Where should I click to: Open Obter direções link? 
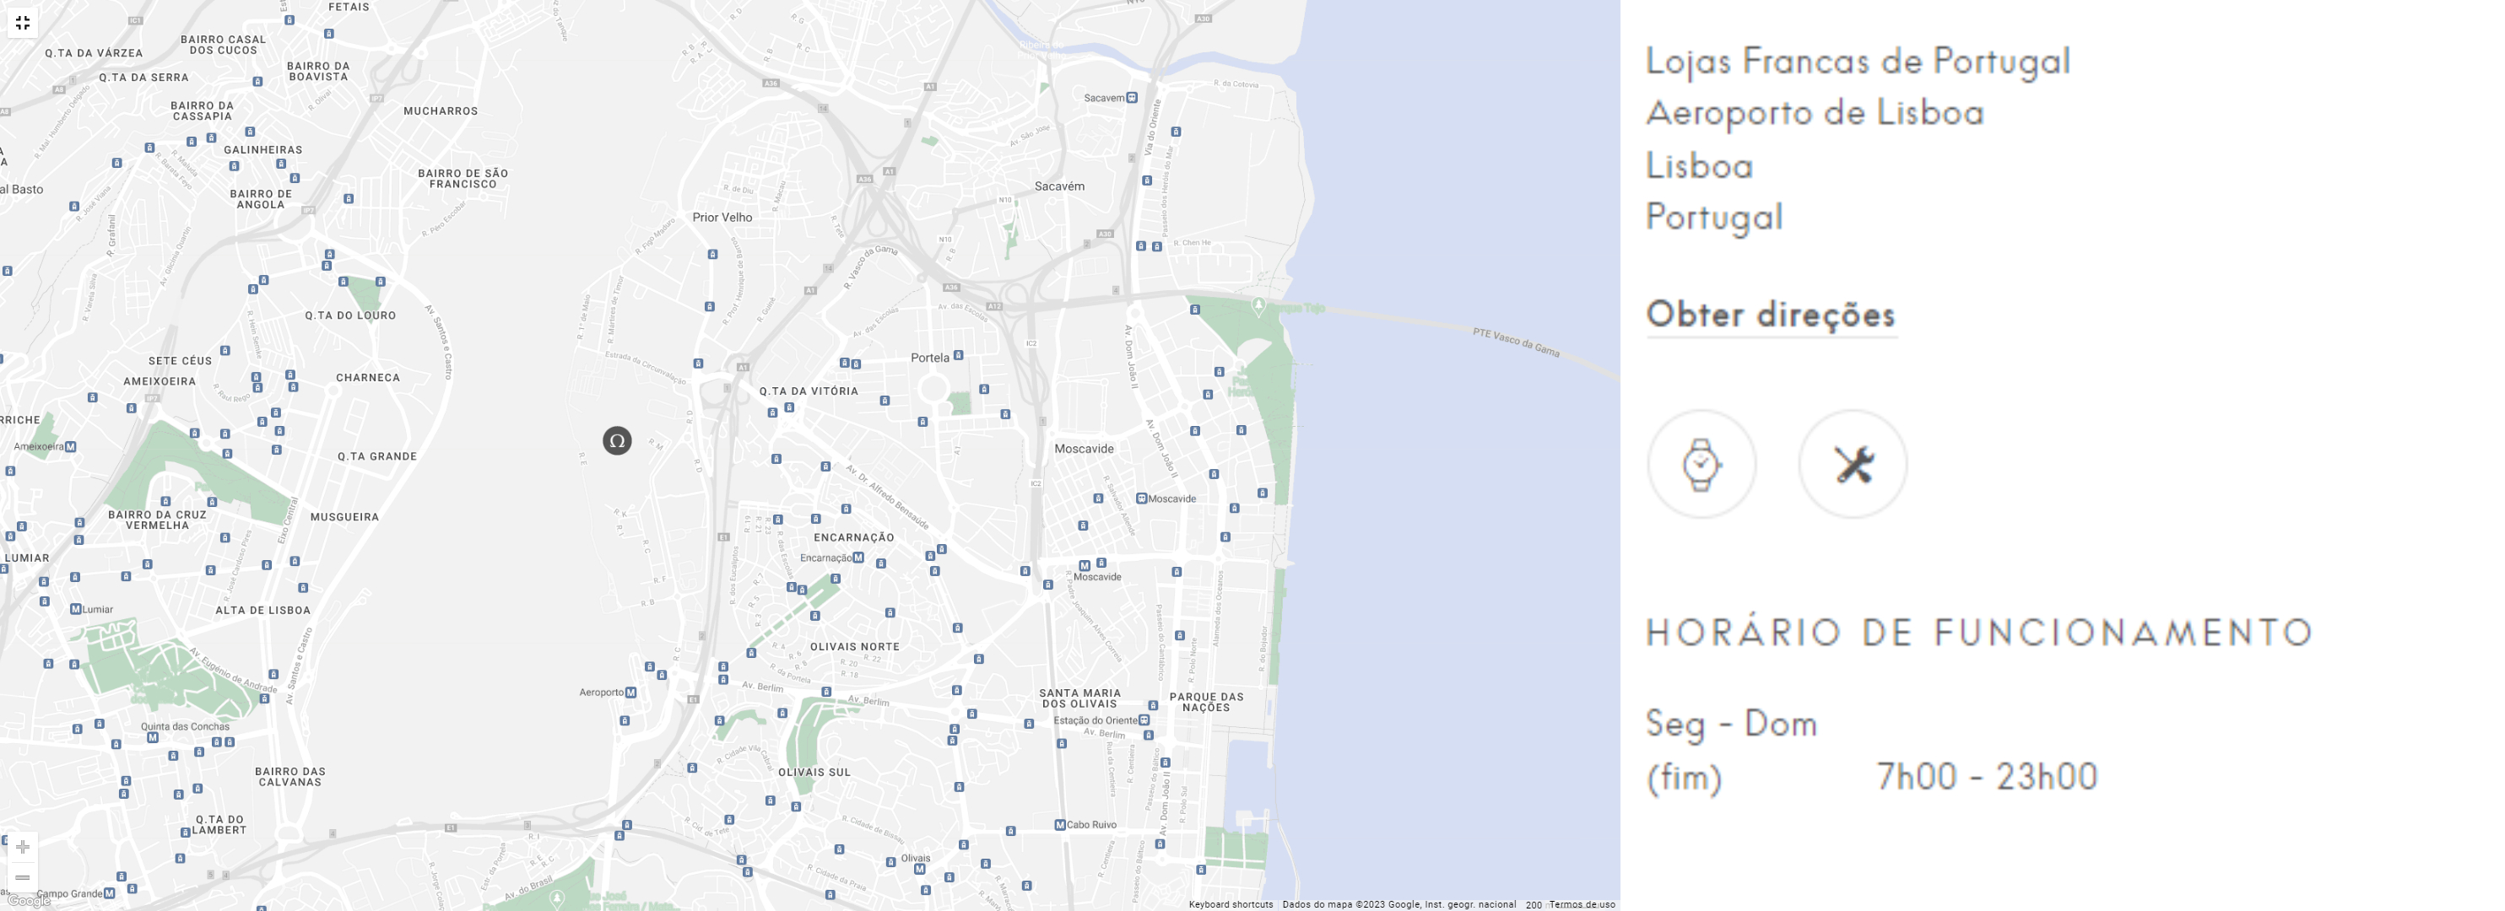tap(1770, 315)
